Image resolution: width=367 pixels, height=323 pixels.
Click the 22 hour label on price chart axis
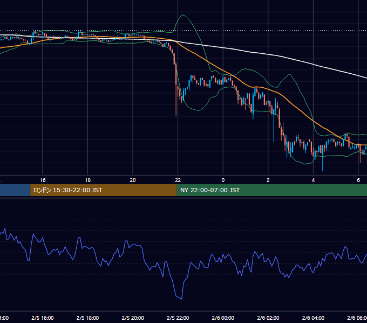[x=178, y=180]
